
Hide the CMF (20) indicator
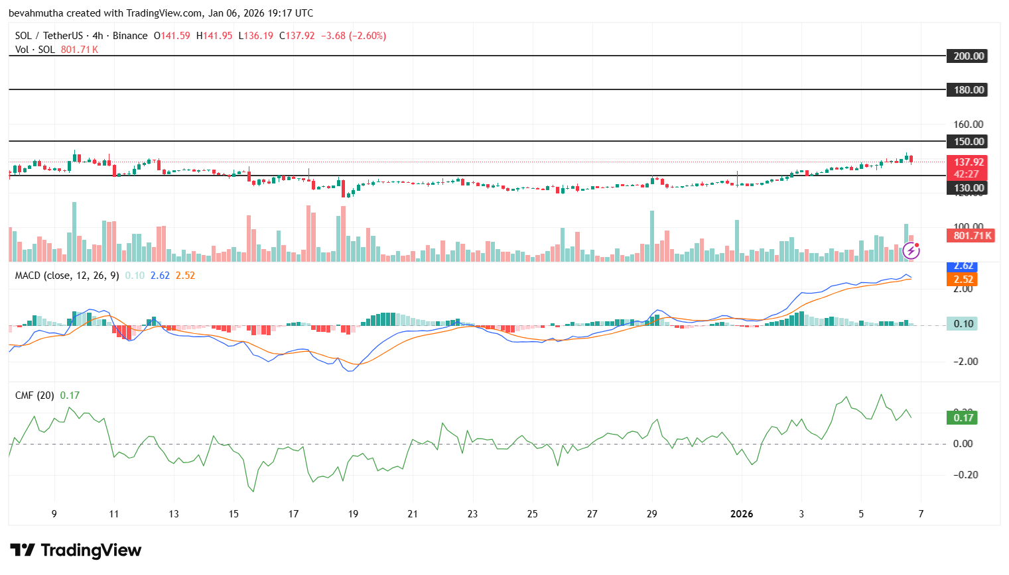pyautogui.click(x=33, y=395)
